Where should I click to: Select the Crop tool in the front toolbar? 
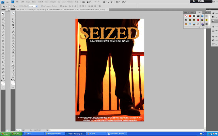pyautogui.click(x=13, y=25)
